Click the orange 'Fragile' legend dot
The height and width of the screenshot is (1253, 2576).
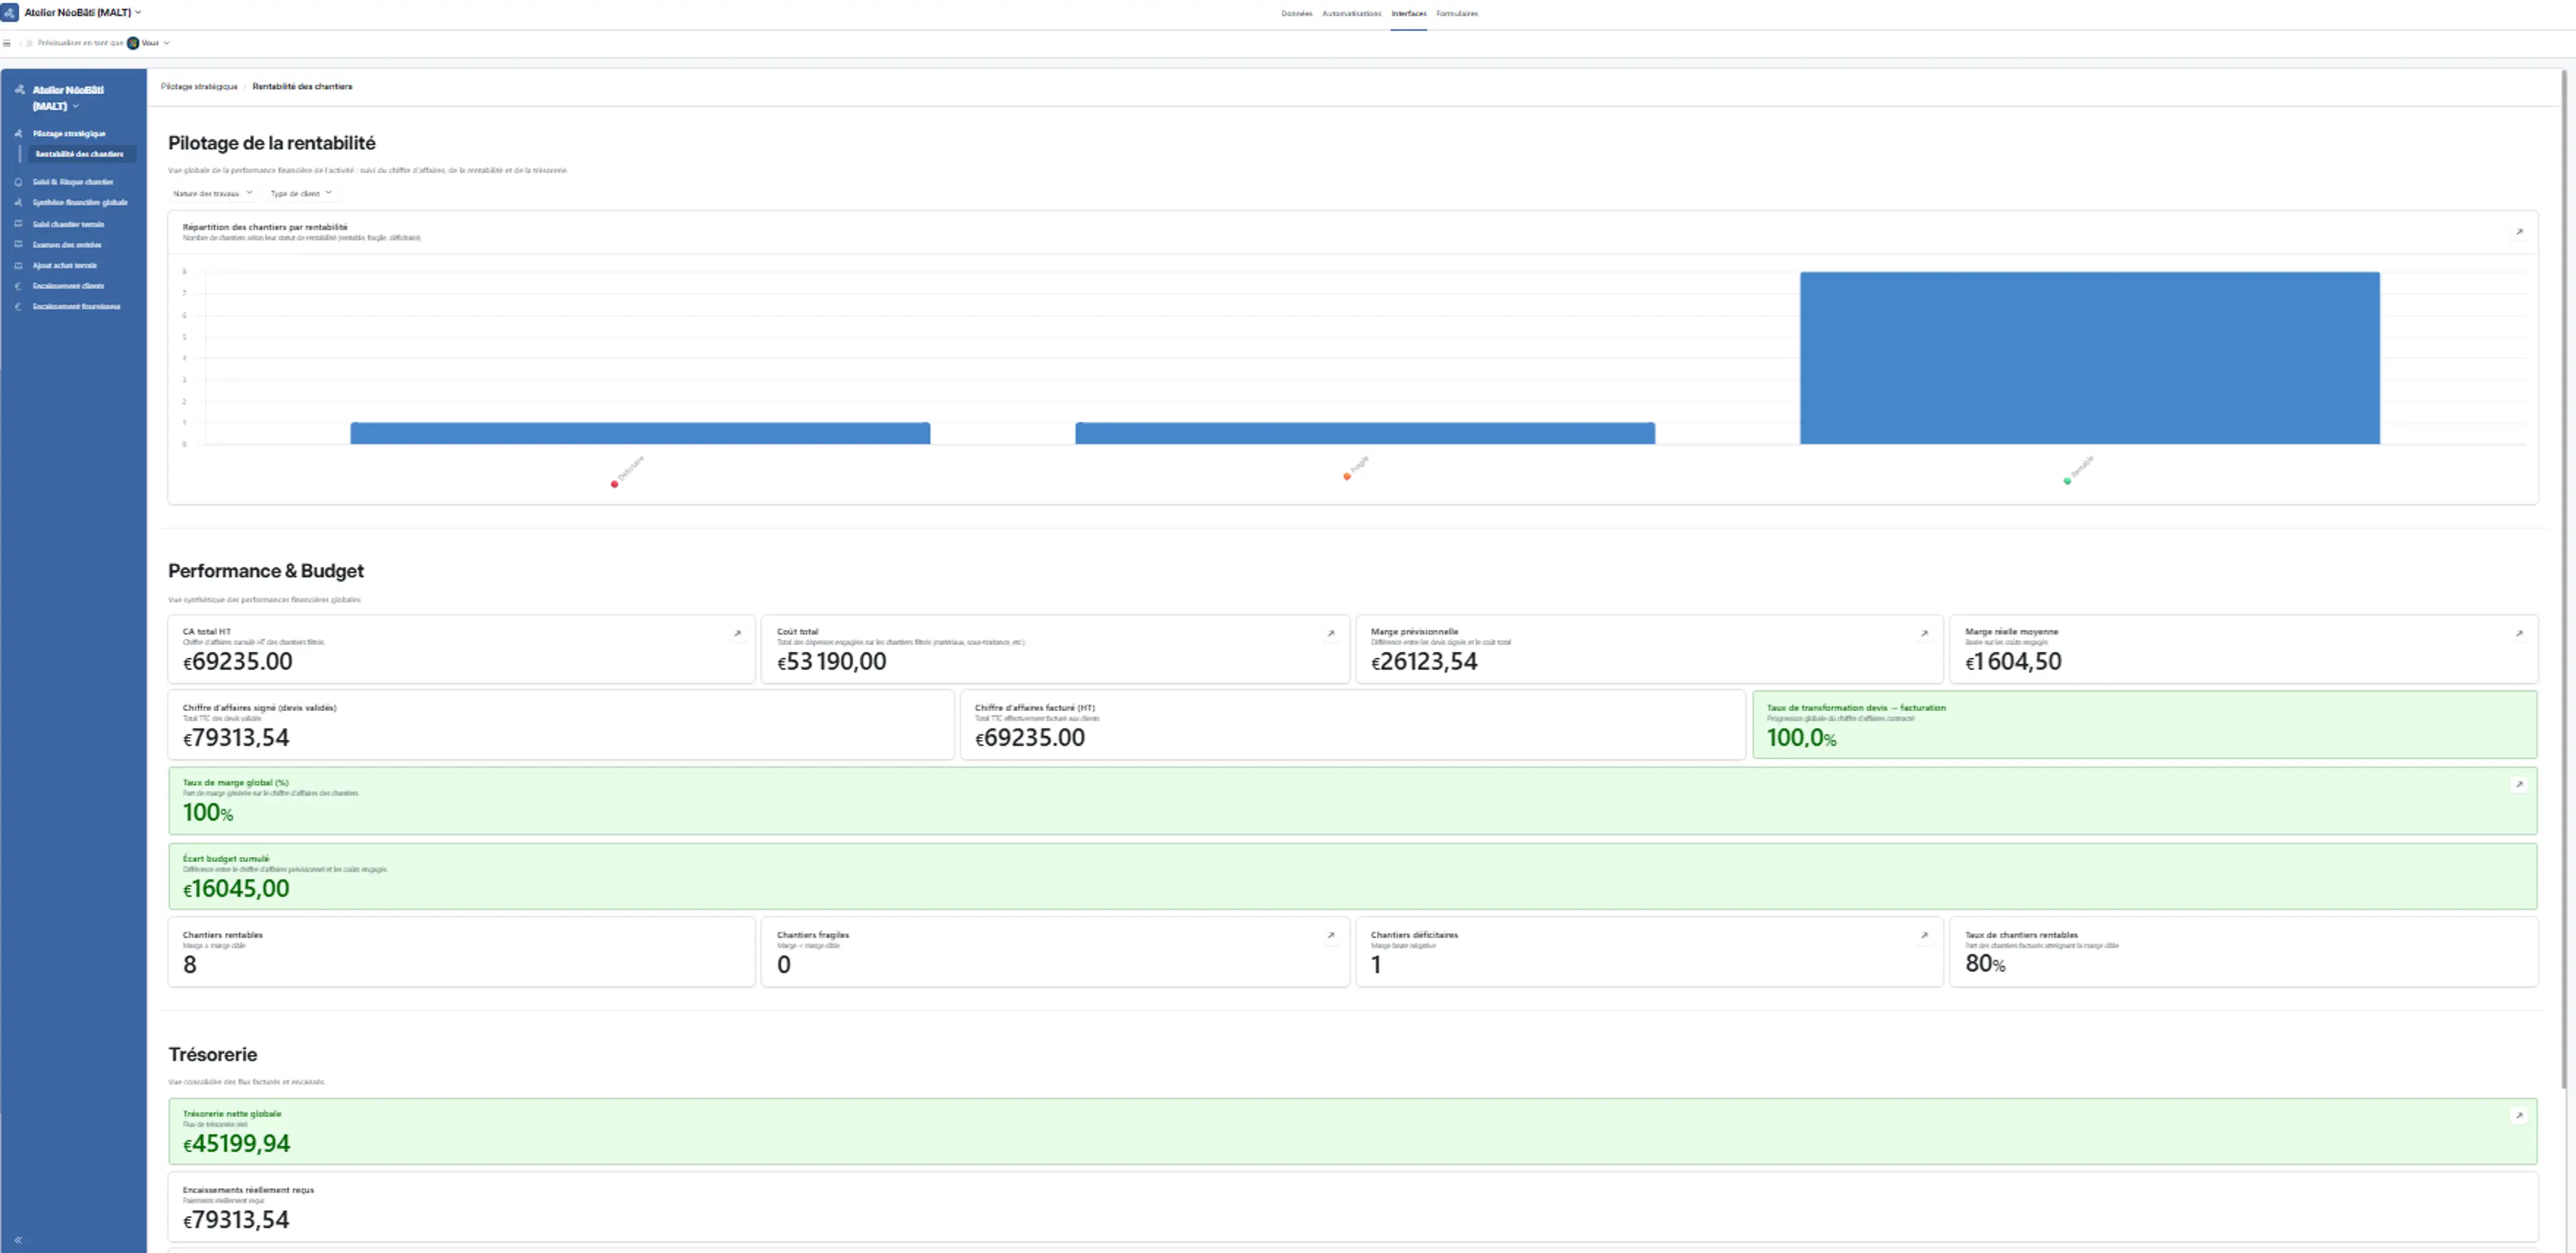pyautogui.click(x=1346, y=476)
